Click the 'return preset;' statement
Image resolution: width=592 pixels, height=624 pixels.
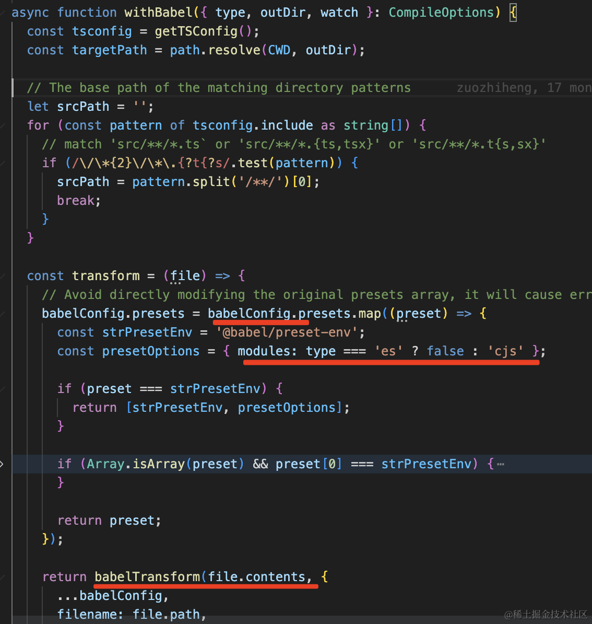[x=109, y=521]
